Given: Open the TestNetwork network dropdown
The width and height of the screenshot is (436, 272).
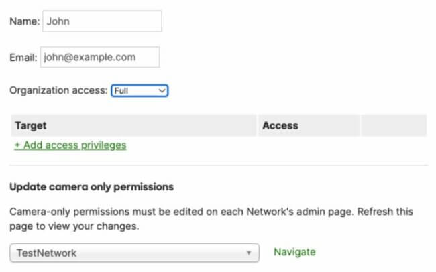Looking at the screenshot, I should click(135, 253).
